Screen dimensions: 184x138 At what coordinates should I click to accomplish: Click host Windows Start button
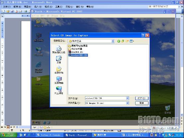point(8,135)
